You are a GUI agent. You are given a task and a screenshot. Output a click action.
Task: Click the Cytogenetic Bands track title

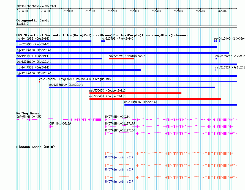(33, 20)
